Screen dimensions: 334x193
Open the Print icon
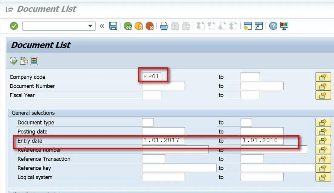164,26
